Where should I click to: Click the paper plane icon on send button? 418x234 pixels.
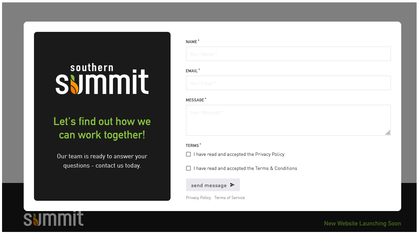coord(232,185)
